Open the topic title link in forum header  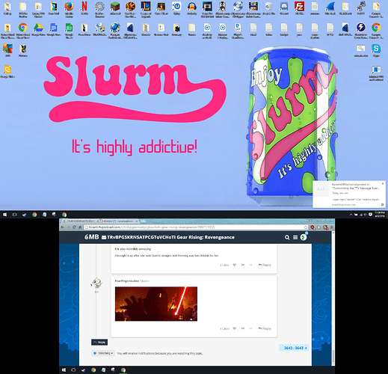[x=170, y=237]
